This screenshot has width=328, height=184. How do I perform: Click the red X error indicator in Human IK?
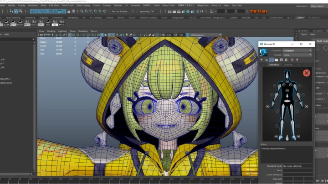tap(307, 73)
